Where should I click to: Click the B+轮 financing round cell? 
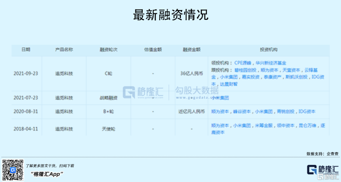tap(109, 112)
